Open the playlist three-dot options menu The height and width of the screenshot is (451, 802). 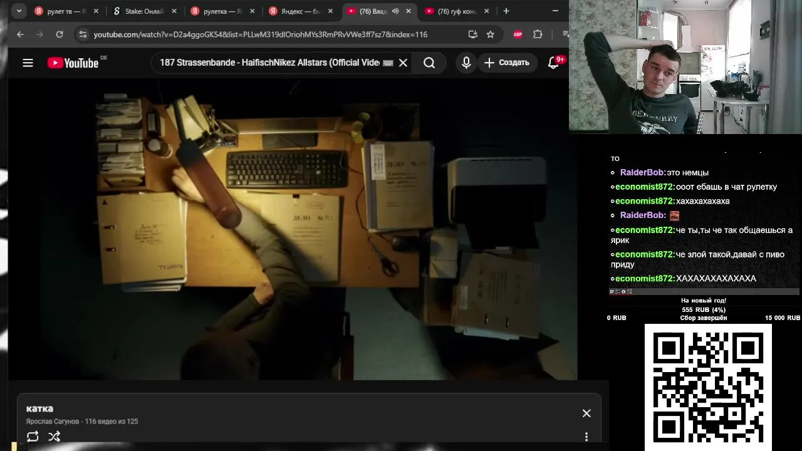[x=586, y=437]
